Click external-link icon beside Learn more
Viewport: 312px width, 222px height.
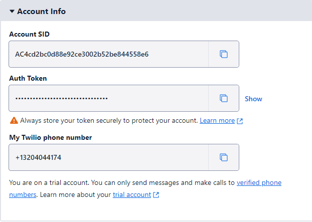(x=240, y=121)
